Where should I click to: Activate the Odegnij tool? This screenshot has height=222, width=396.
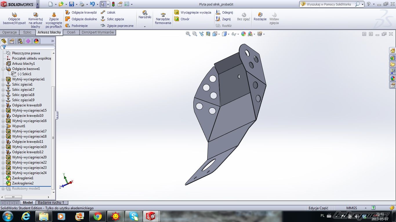[224, 12]
